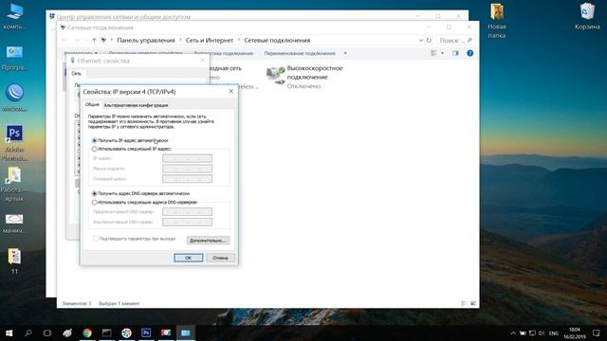Image resolution: width=607 pixels, height=341 pixels.
Task: Select 'Сеть' tab in Ethernet properties window
Action: click(76, 74)
